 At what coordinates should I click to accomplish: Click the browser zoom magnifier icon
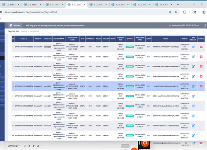pyautogui.click(x=170, y=12)
